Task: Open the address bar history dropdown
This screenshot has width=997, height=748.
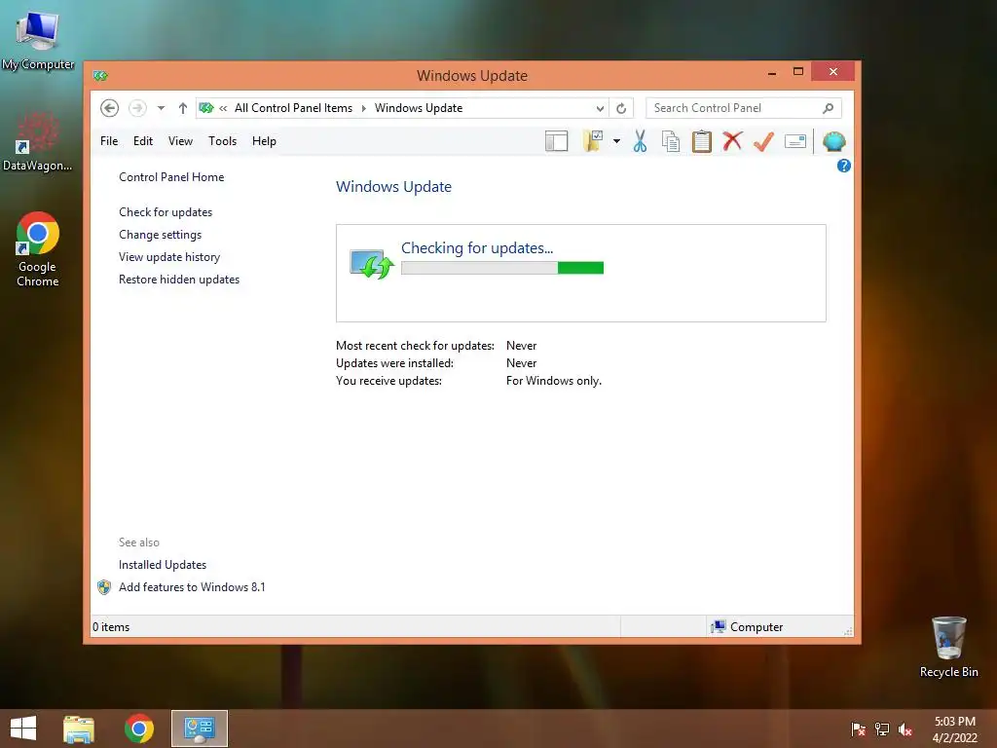Action: 600,108
